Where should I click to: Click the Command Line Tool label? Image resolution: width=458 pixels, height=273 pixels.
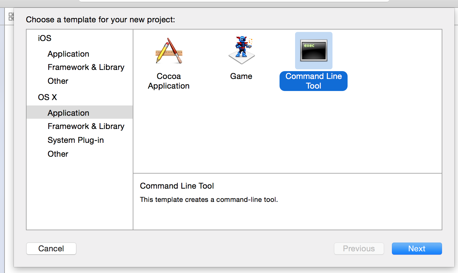coord(313,81)
